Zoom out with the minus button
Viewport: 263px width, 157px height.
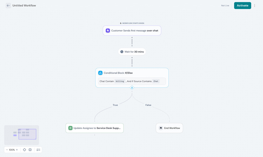[x=7, y=150]
